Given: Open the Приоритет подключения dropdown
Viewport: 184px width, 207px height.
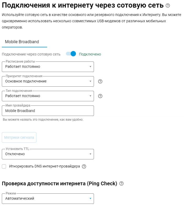Looking at the screenshot, I should click(x=48, y=81).
